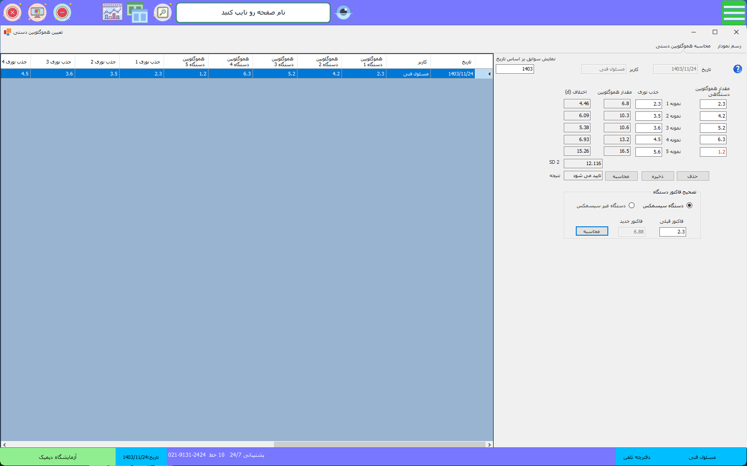Click the 'فاکتور قبلی' input field
The width and height of the screenshot is (747, 466).
[672, 232]
